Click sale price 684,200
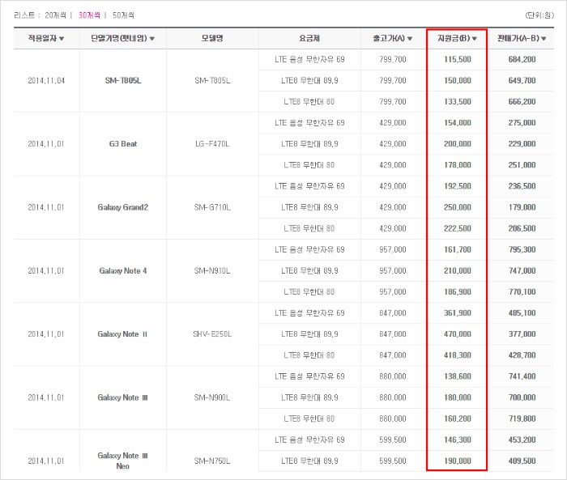The image size is (567, 480). pyautogui.click(x=522, y=59)
